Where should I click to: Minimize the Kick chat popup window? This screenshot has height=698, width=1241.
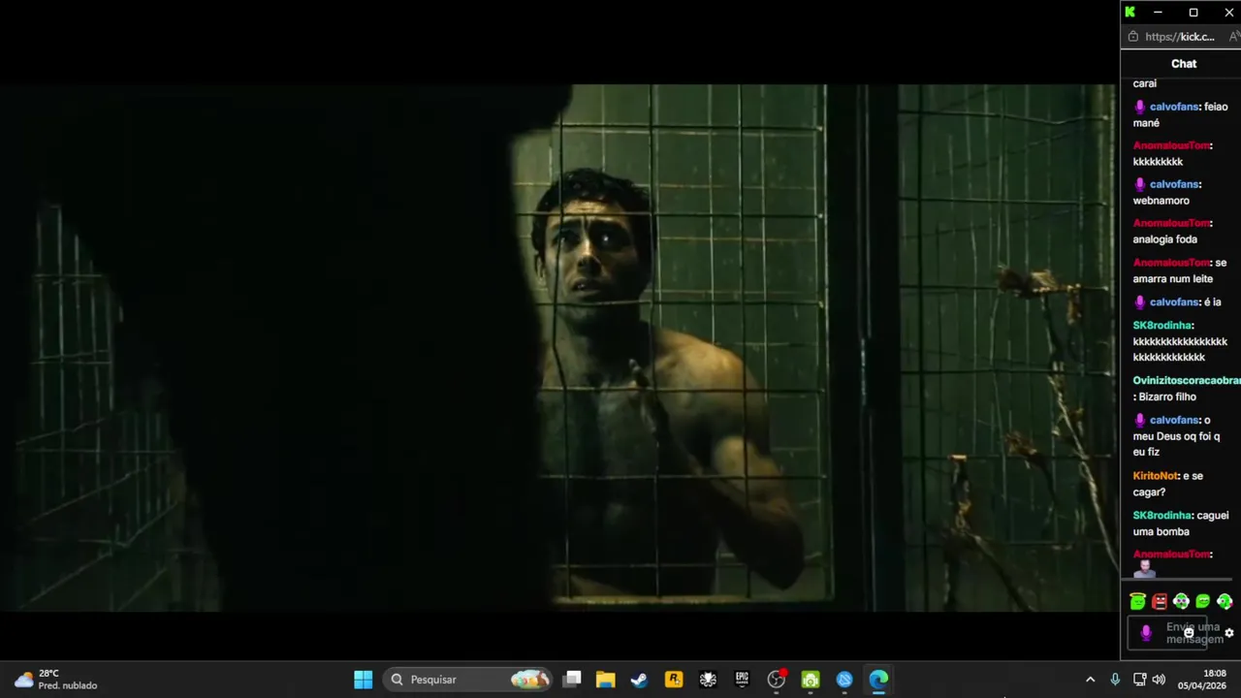tap(1158, 12)
